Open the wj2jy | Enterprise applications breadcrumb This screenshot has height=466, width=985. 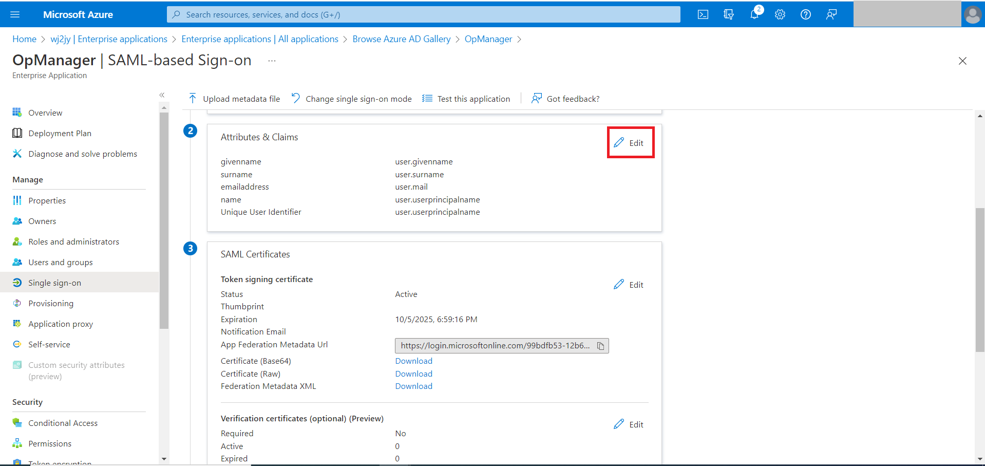[109, 39]
